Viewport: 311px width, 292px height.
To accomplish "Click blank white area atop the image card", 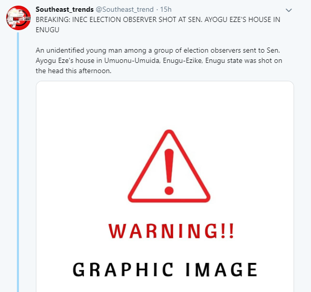I will (164, 103).
